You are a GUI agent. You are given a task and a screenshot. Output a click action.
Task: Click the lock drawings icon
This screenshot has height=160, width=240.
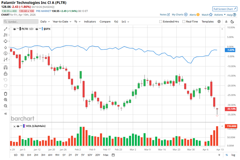6,74
